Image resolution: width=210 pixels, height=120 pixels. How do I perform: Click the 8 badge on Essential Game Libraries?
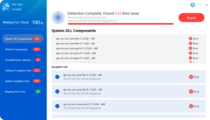click(38, 60)
